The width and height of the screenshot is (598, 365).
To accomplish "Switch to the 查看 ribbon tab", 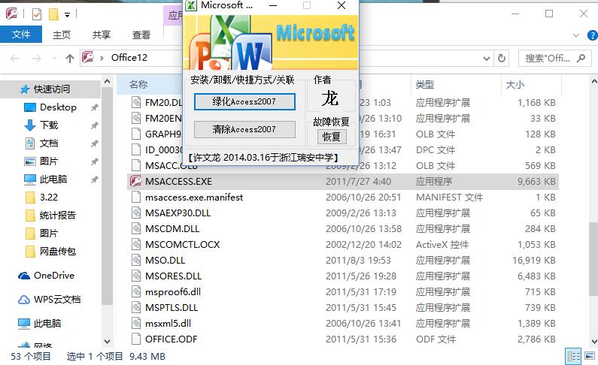I will pyautogui.click(x=141, y=35).
